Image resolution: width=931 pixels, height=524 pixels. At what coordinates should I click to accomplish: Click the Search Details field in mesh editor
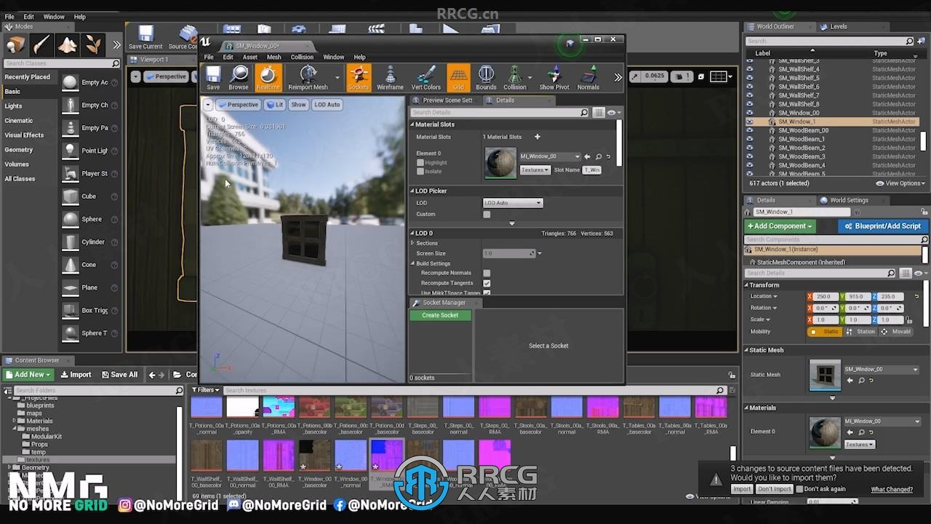[x=499, y=113]
